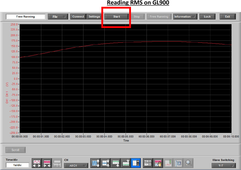Move green waveform up icon
Image resolution: width=241 pixels, height=170 pixels.
(116, 163)
